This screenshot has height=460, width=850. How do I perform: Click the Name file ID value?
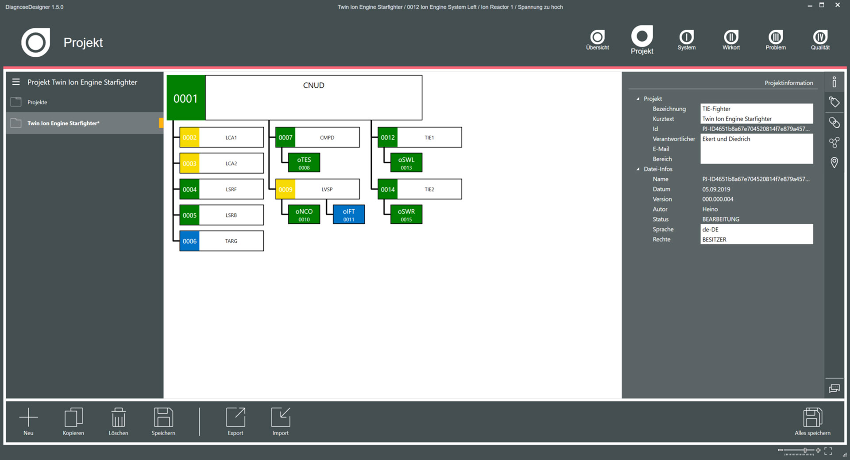[x=756, y=179]
